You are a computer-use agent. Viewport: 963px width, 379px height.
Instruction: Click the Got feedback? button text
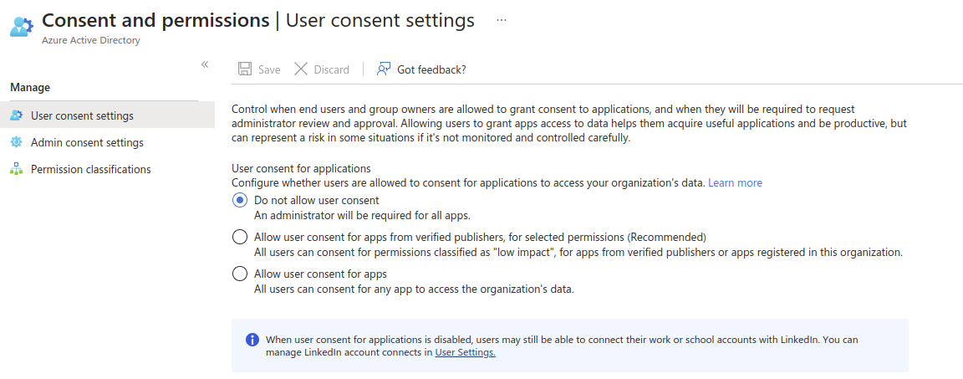point(431,69)
